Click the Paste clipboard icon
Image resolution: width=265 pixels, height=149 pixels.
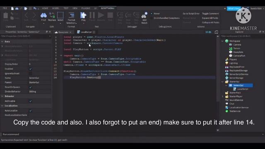pyautogui.click(x=5, y=15)
